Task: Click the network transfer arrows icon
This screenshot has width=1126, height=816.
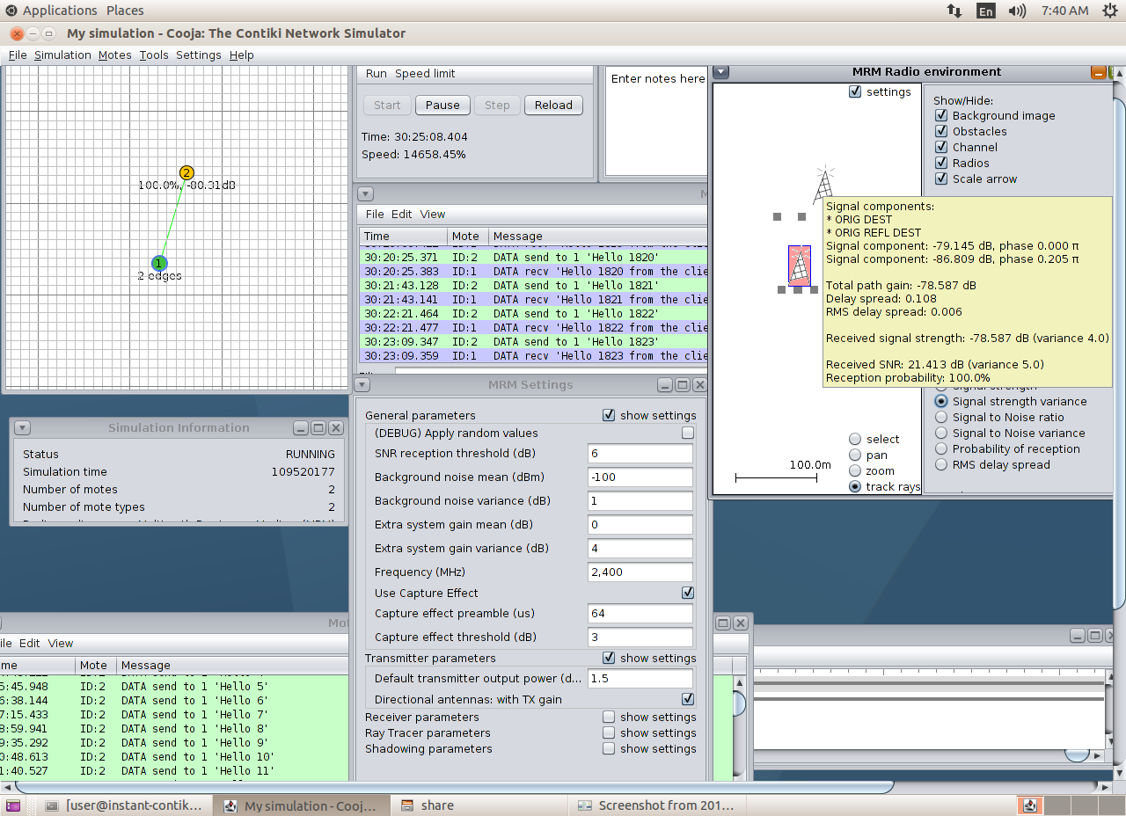Action: pos(954,11)
